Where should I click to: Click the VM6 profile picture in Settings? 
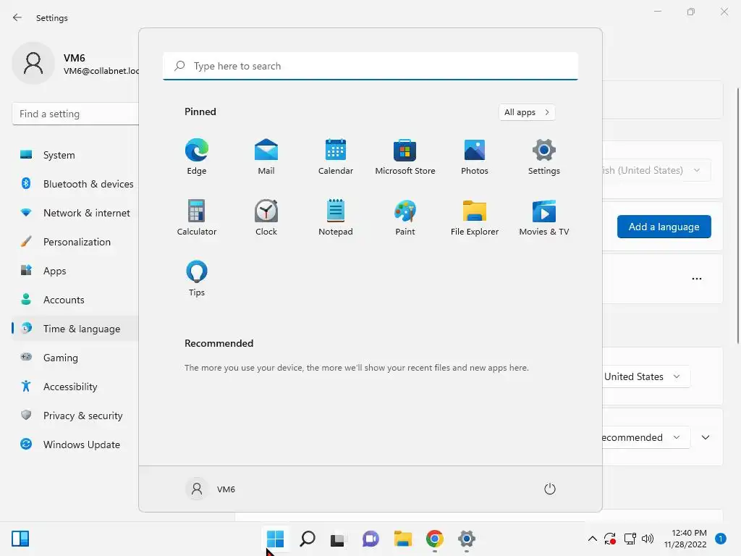click(33, 64)
